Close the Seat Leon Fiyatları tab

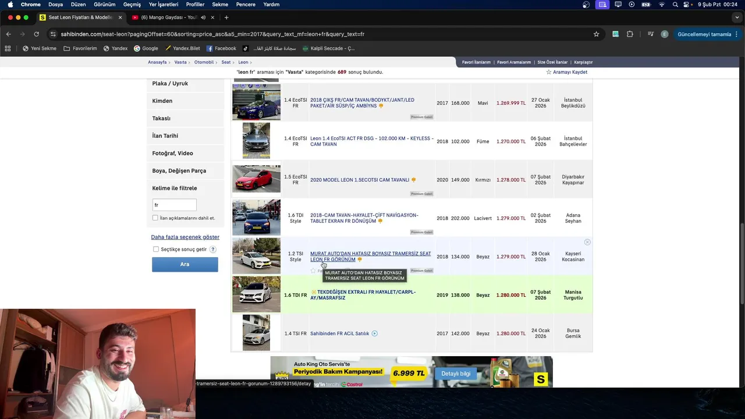point(120,17)
